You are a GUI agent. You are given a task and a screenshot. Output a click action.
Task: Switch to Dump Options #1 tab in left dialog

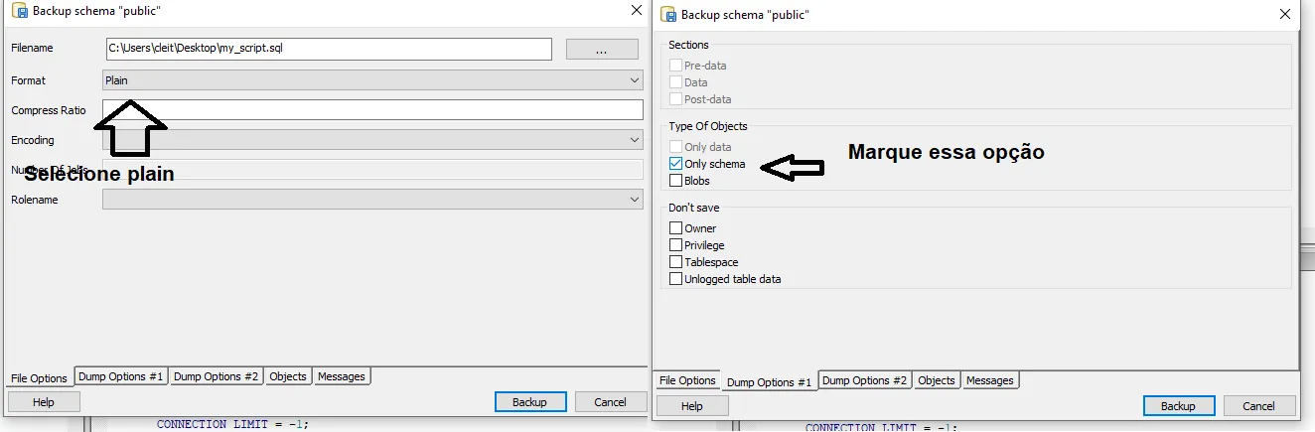[121, 377]
